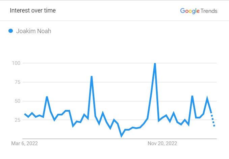This screenshot has width=229, height=159.
Task: Select the Joakim Noah legend label
Action: 33,31
